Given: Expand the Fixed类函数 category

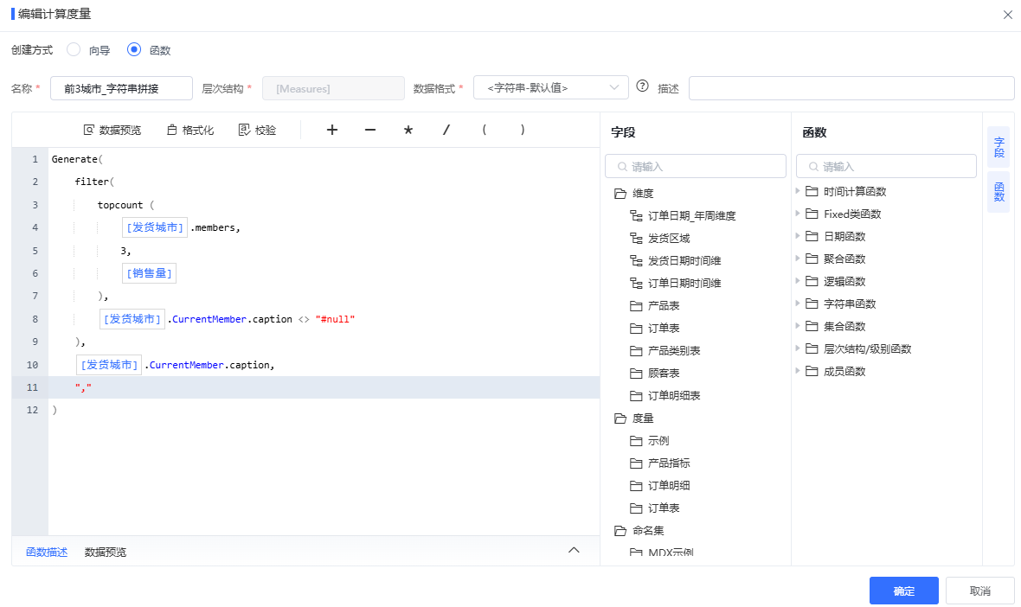Looking at the screenshot, I should (x=798, y=214).
